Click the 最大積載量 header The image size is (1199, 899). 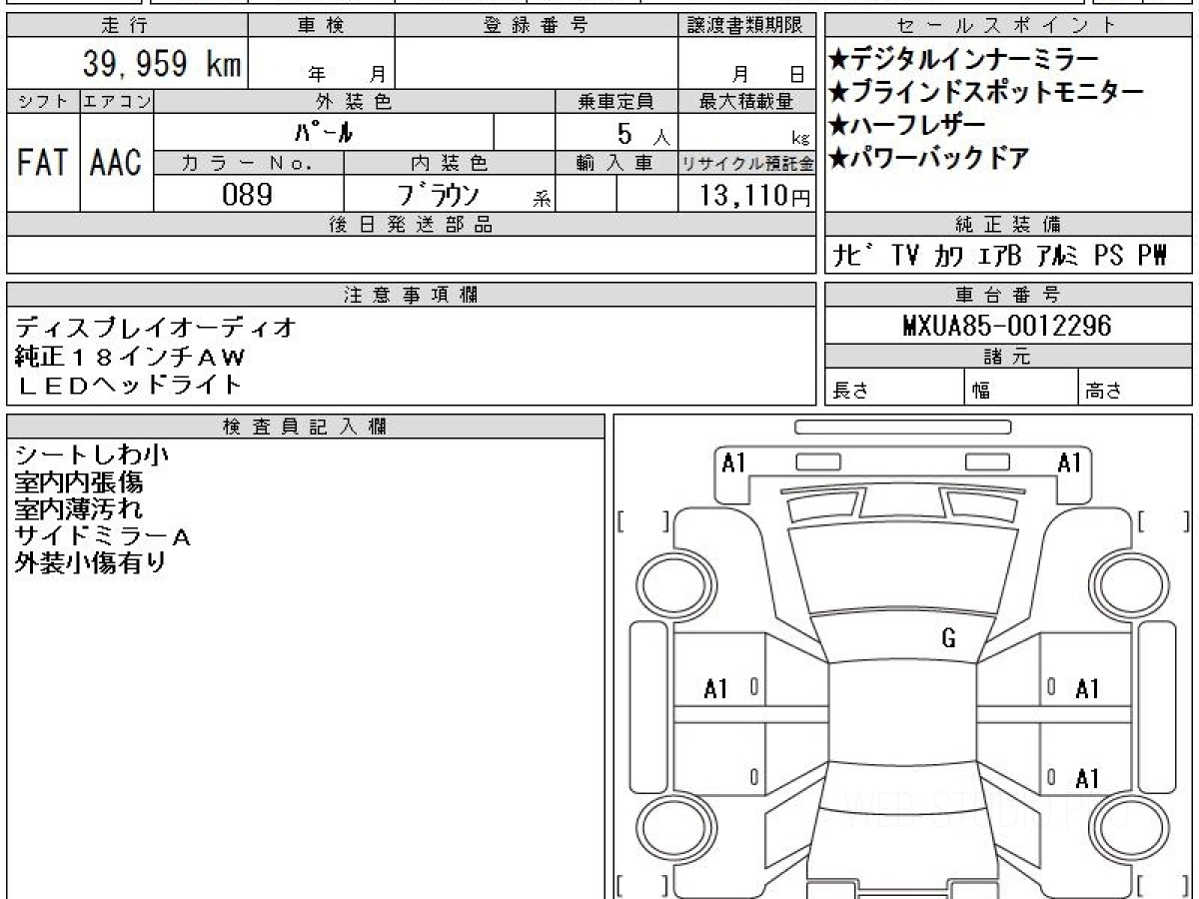click(x=748, y=101)
